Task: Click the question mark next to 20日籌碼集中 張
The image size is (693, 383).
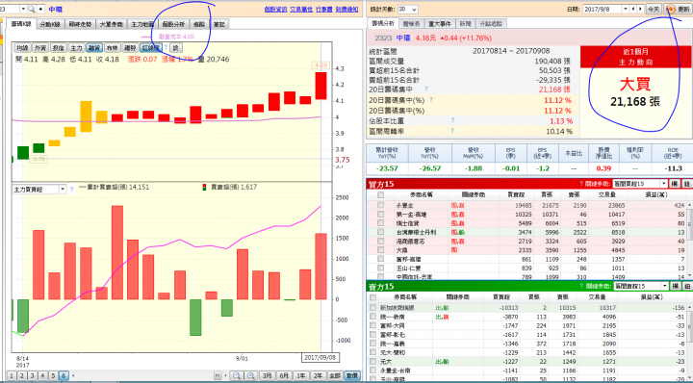Action: click(426, 89)
